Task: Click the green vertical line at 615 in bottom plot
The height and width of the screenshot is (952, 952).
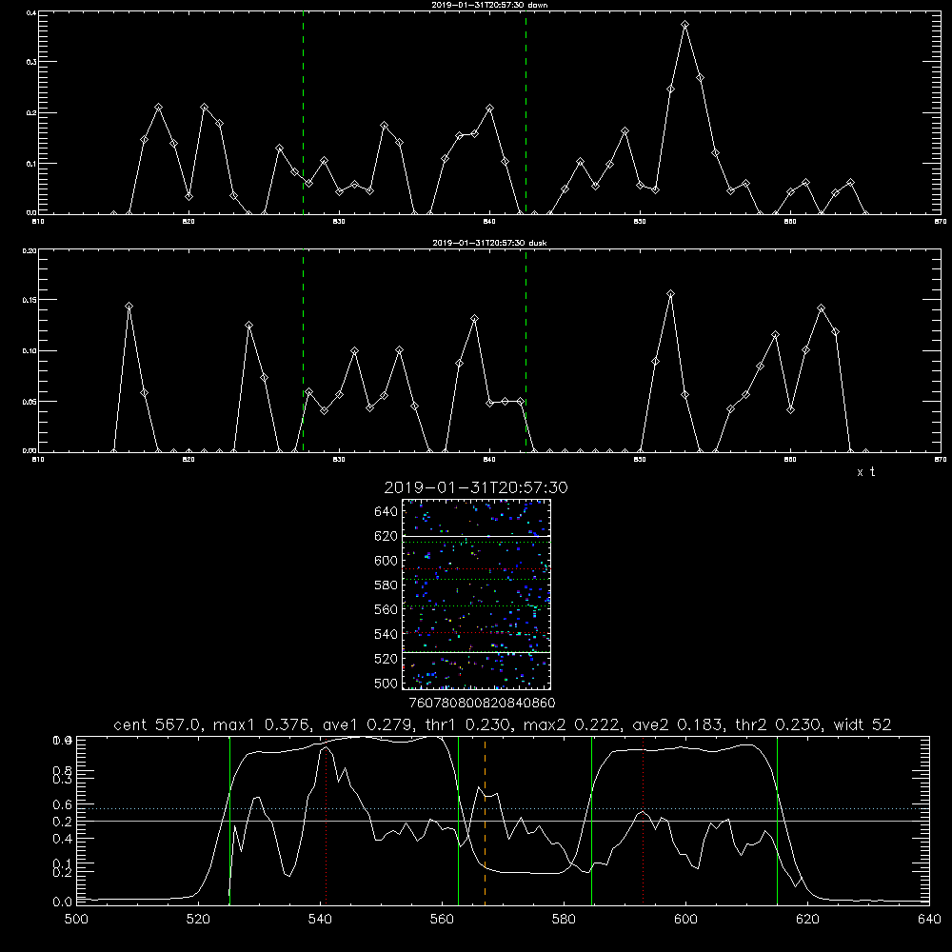Action: 777,821
